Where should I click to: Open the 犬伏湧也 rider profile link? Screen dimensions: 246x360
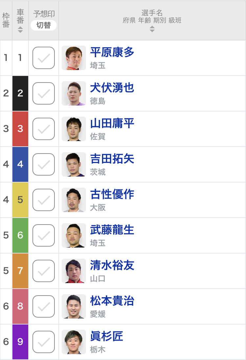[x=112, y=88]
